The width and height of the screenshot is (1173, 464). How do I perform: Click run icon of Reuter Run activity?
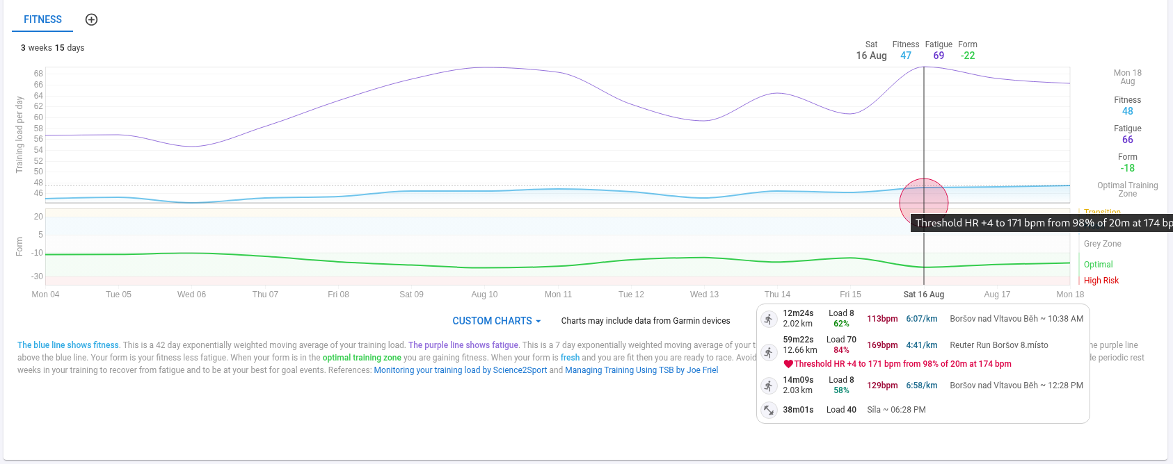tap(769, 352)
